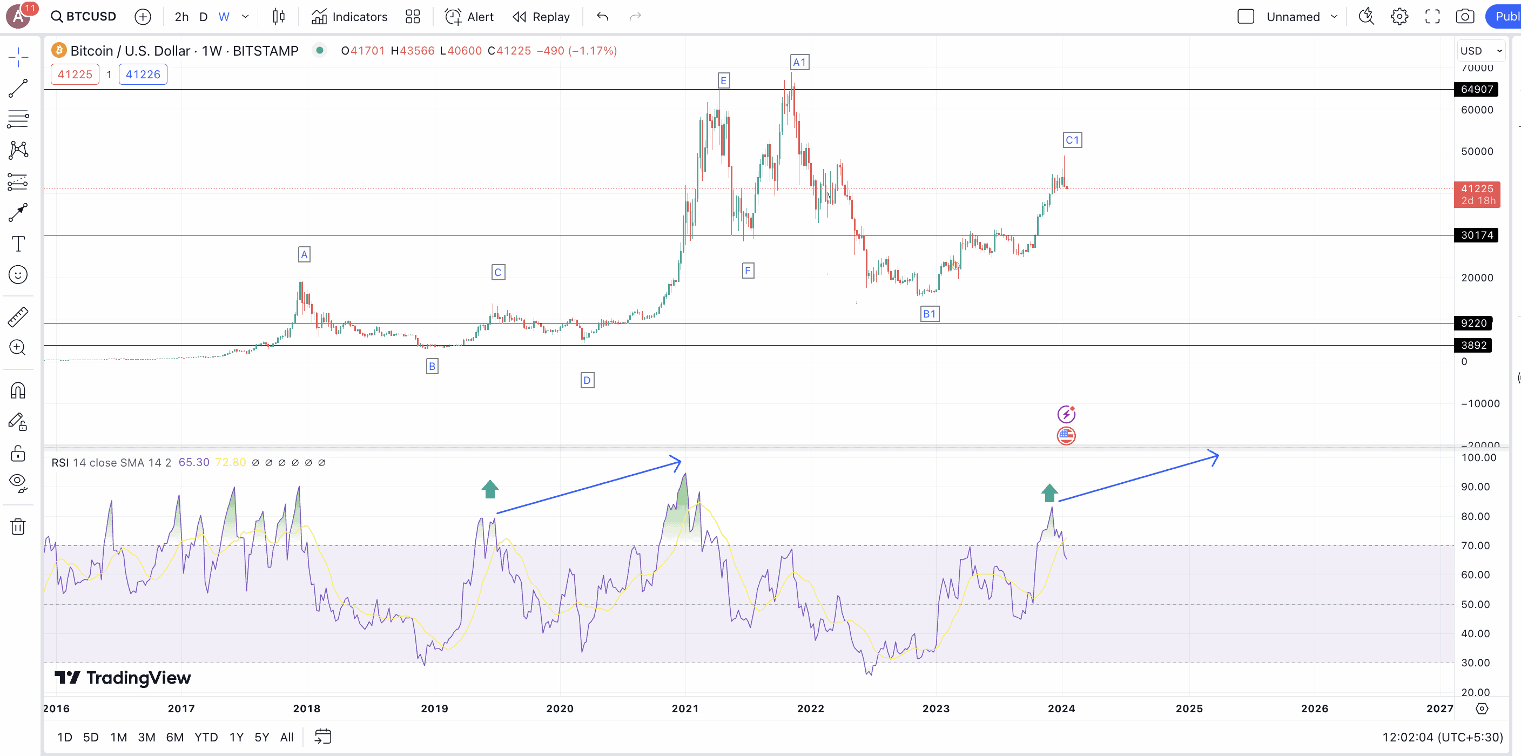This screenshot has width=1521, height=756.
Task: Switch to the 2h timeframe
Action: point(181,17)
